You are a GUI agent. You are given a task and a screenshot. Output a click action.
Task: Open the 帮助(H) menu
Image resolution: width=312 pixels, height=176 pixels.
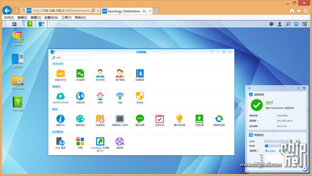[80, 18]
